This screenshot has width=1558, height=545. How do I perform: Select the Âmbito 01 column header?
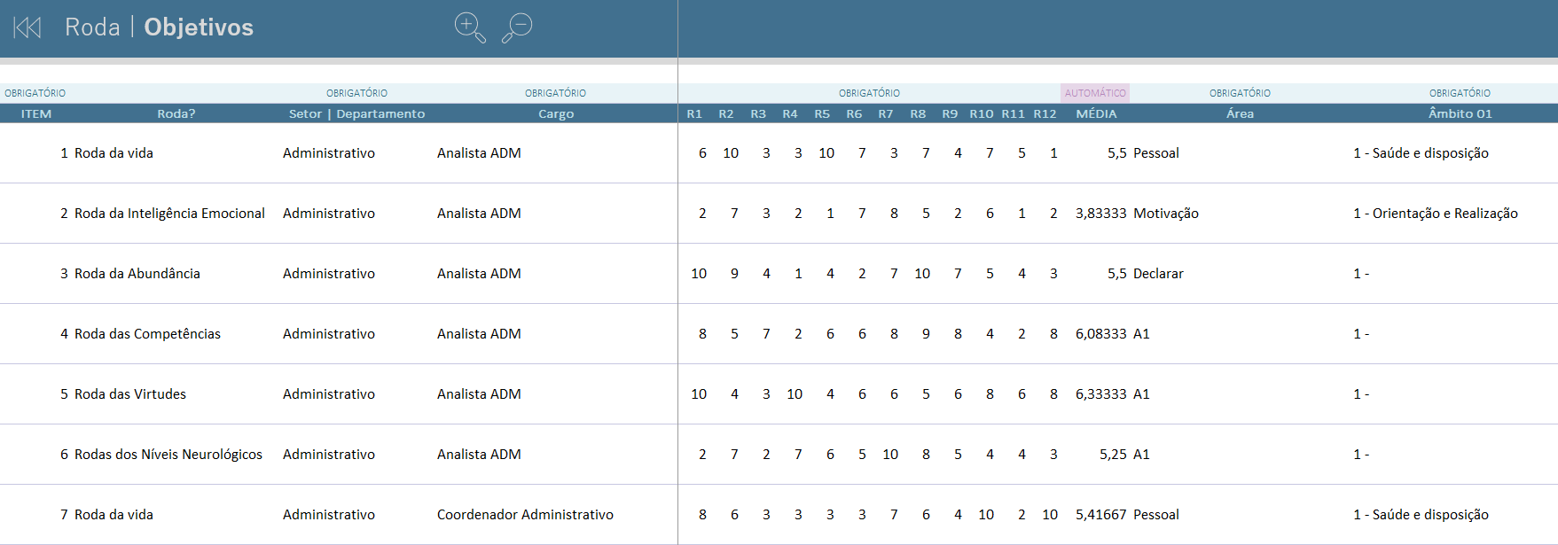(1460, 113)
